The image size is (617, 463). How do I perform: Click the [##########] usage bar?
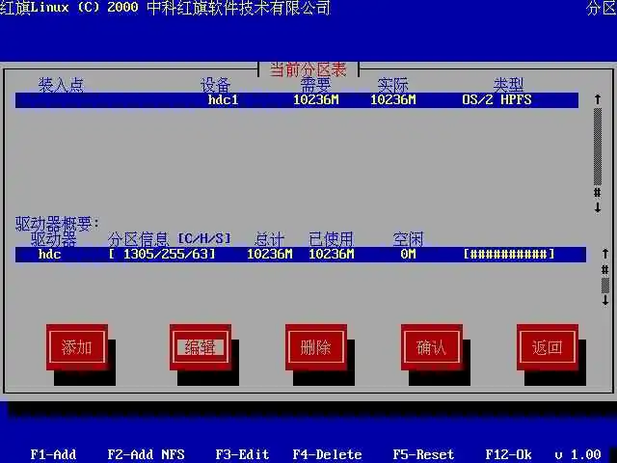(509, 254)
